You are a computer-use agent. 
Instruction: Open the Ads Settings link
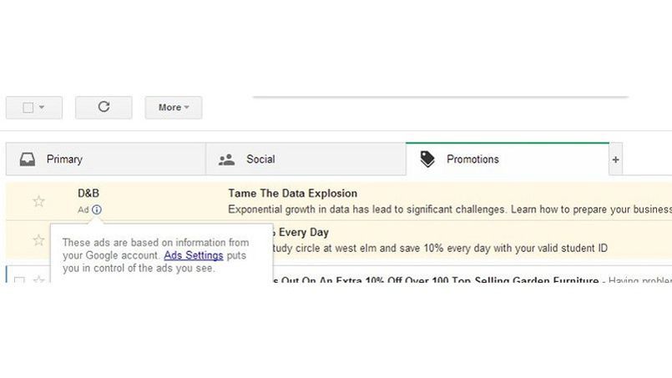click(x=194, y=255)
